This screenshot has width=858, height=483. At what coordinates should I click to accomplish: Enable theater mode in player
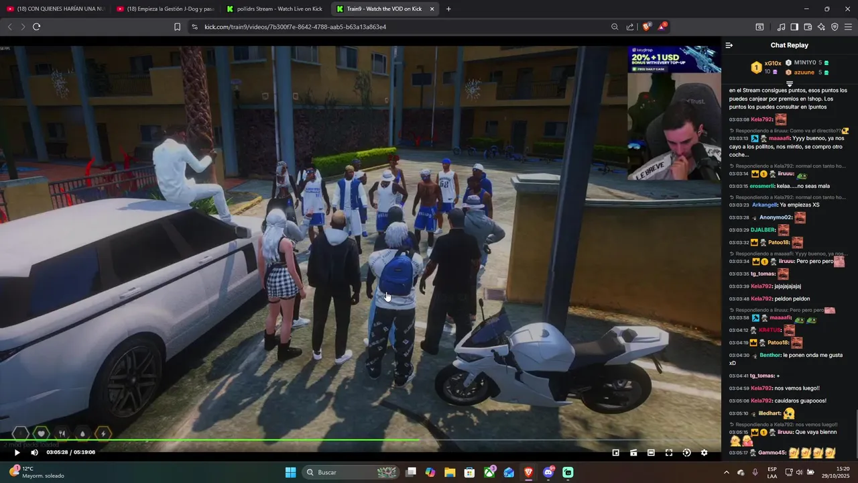pos(651,453)
